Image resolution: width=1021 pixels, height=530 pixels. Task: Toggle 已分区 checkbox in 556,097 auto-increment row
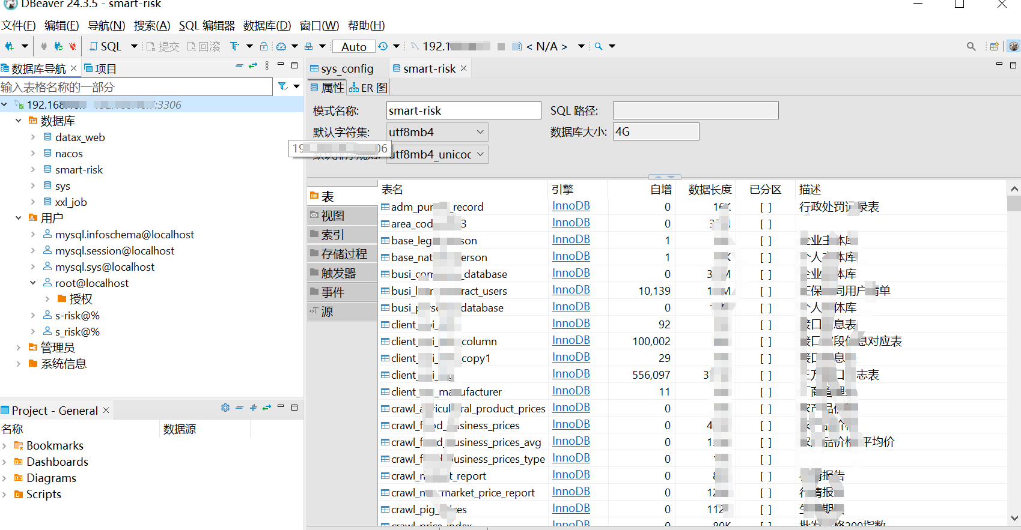(x=766, y=376)
